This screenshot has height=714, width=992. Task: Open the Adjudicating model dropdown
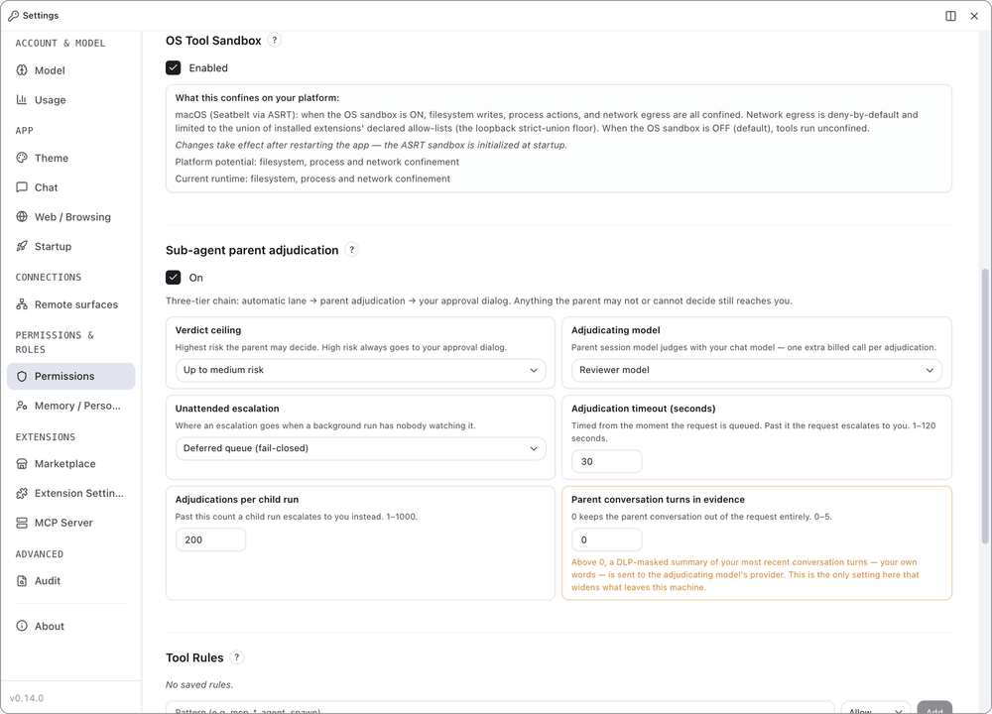tap(757, 370)
